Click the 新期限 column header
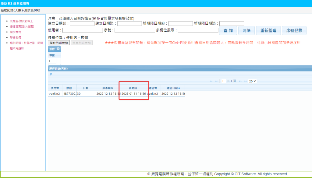Image resolution: width=312 pixels, height=178 pixels. coord(133,88)
